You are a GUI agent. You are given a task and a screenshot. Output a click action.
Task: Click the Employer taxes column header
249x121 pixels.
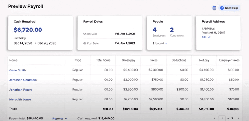[229, 60]
